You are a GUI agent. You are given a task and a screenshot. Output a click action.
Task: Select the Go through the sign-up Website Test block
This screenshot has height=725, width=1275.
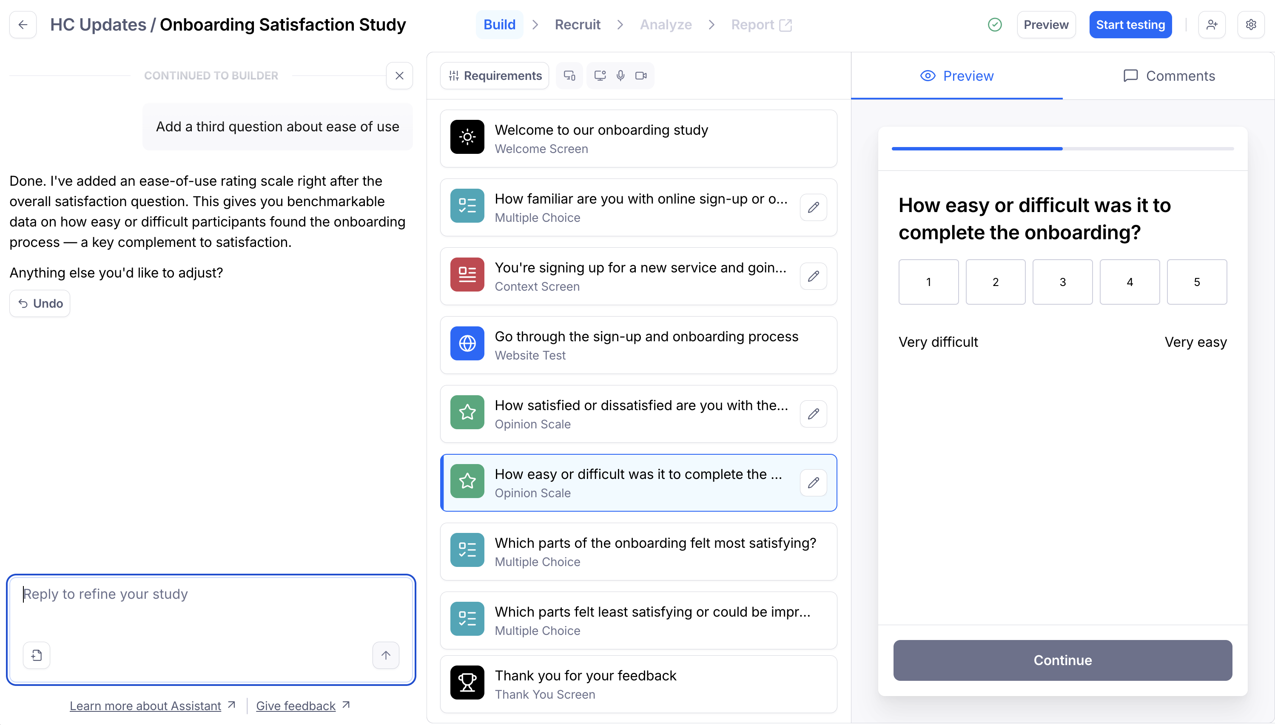638,345
